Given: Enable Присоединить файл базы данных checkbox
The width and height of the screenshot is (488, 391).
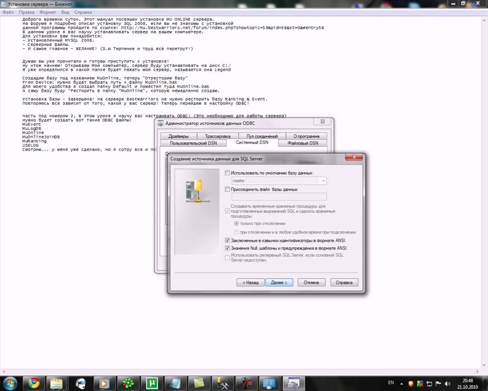Looking at the screenshot, I should (228, 190).
